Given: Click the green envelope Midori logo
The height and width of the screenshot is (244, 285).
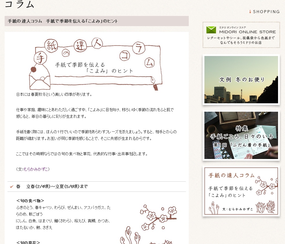Looking at the screenshot, I should coord(211,30).
